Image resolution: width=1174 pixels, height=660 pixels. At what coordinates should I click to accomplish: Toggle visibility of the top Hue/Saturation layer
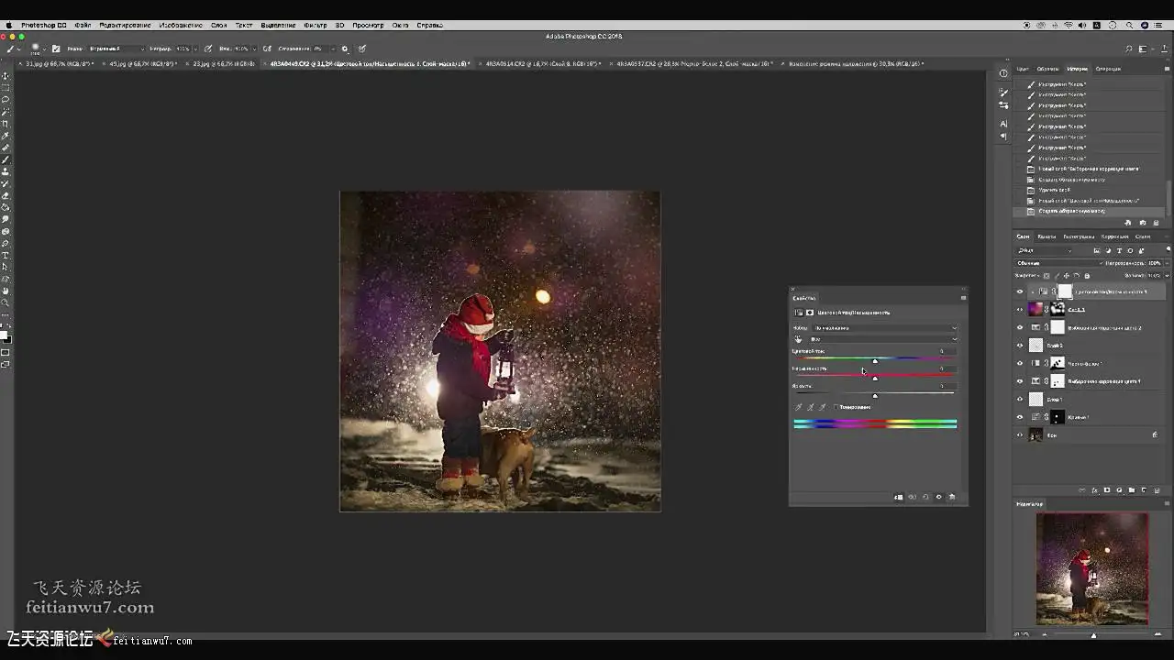pyautogui.click(x=1019, y=291)
